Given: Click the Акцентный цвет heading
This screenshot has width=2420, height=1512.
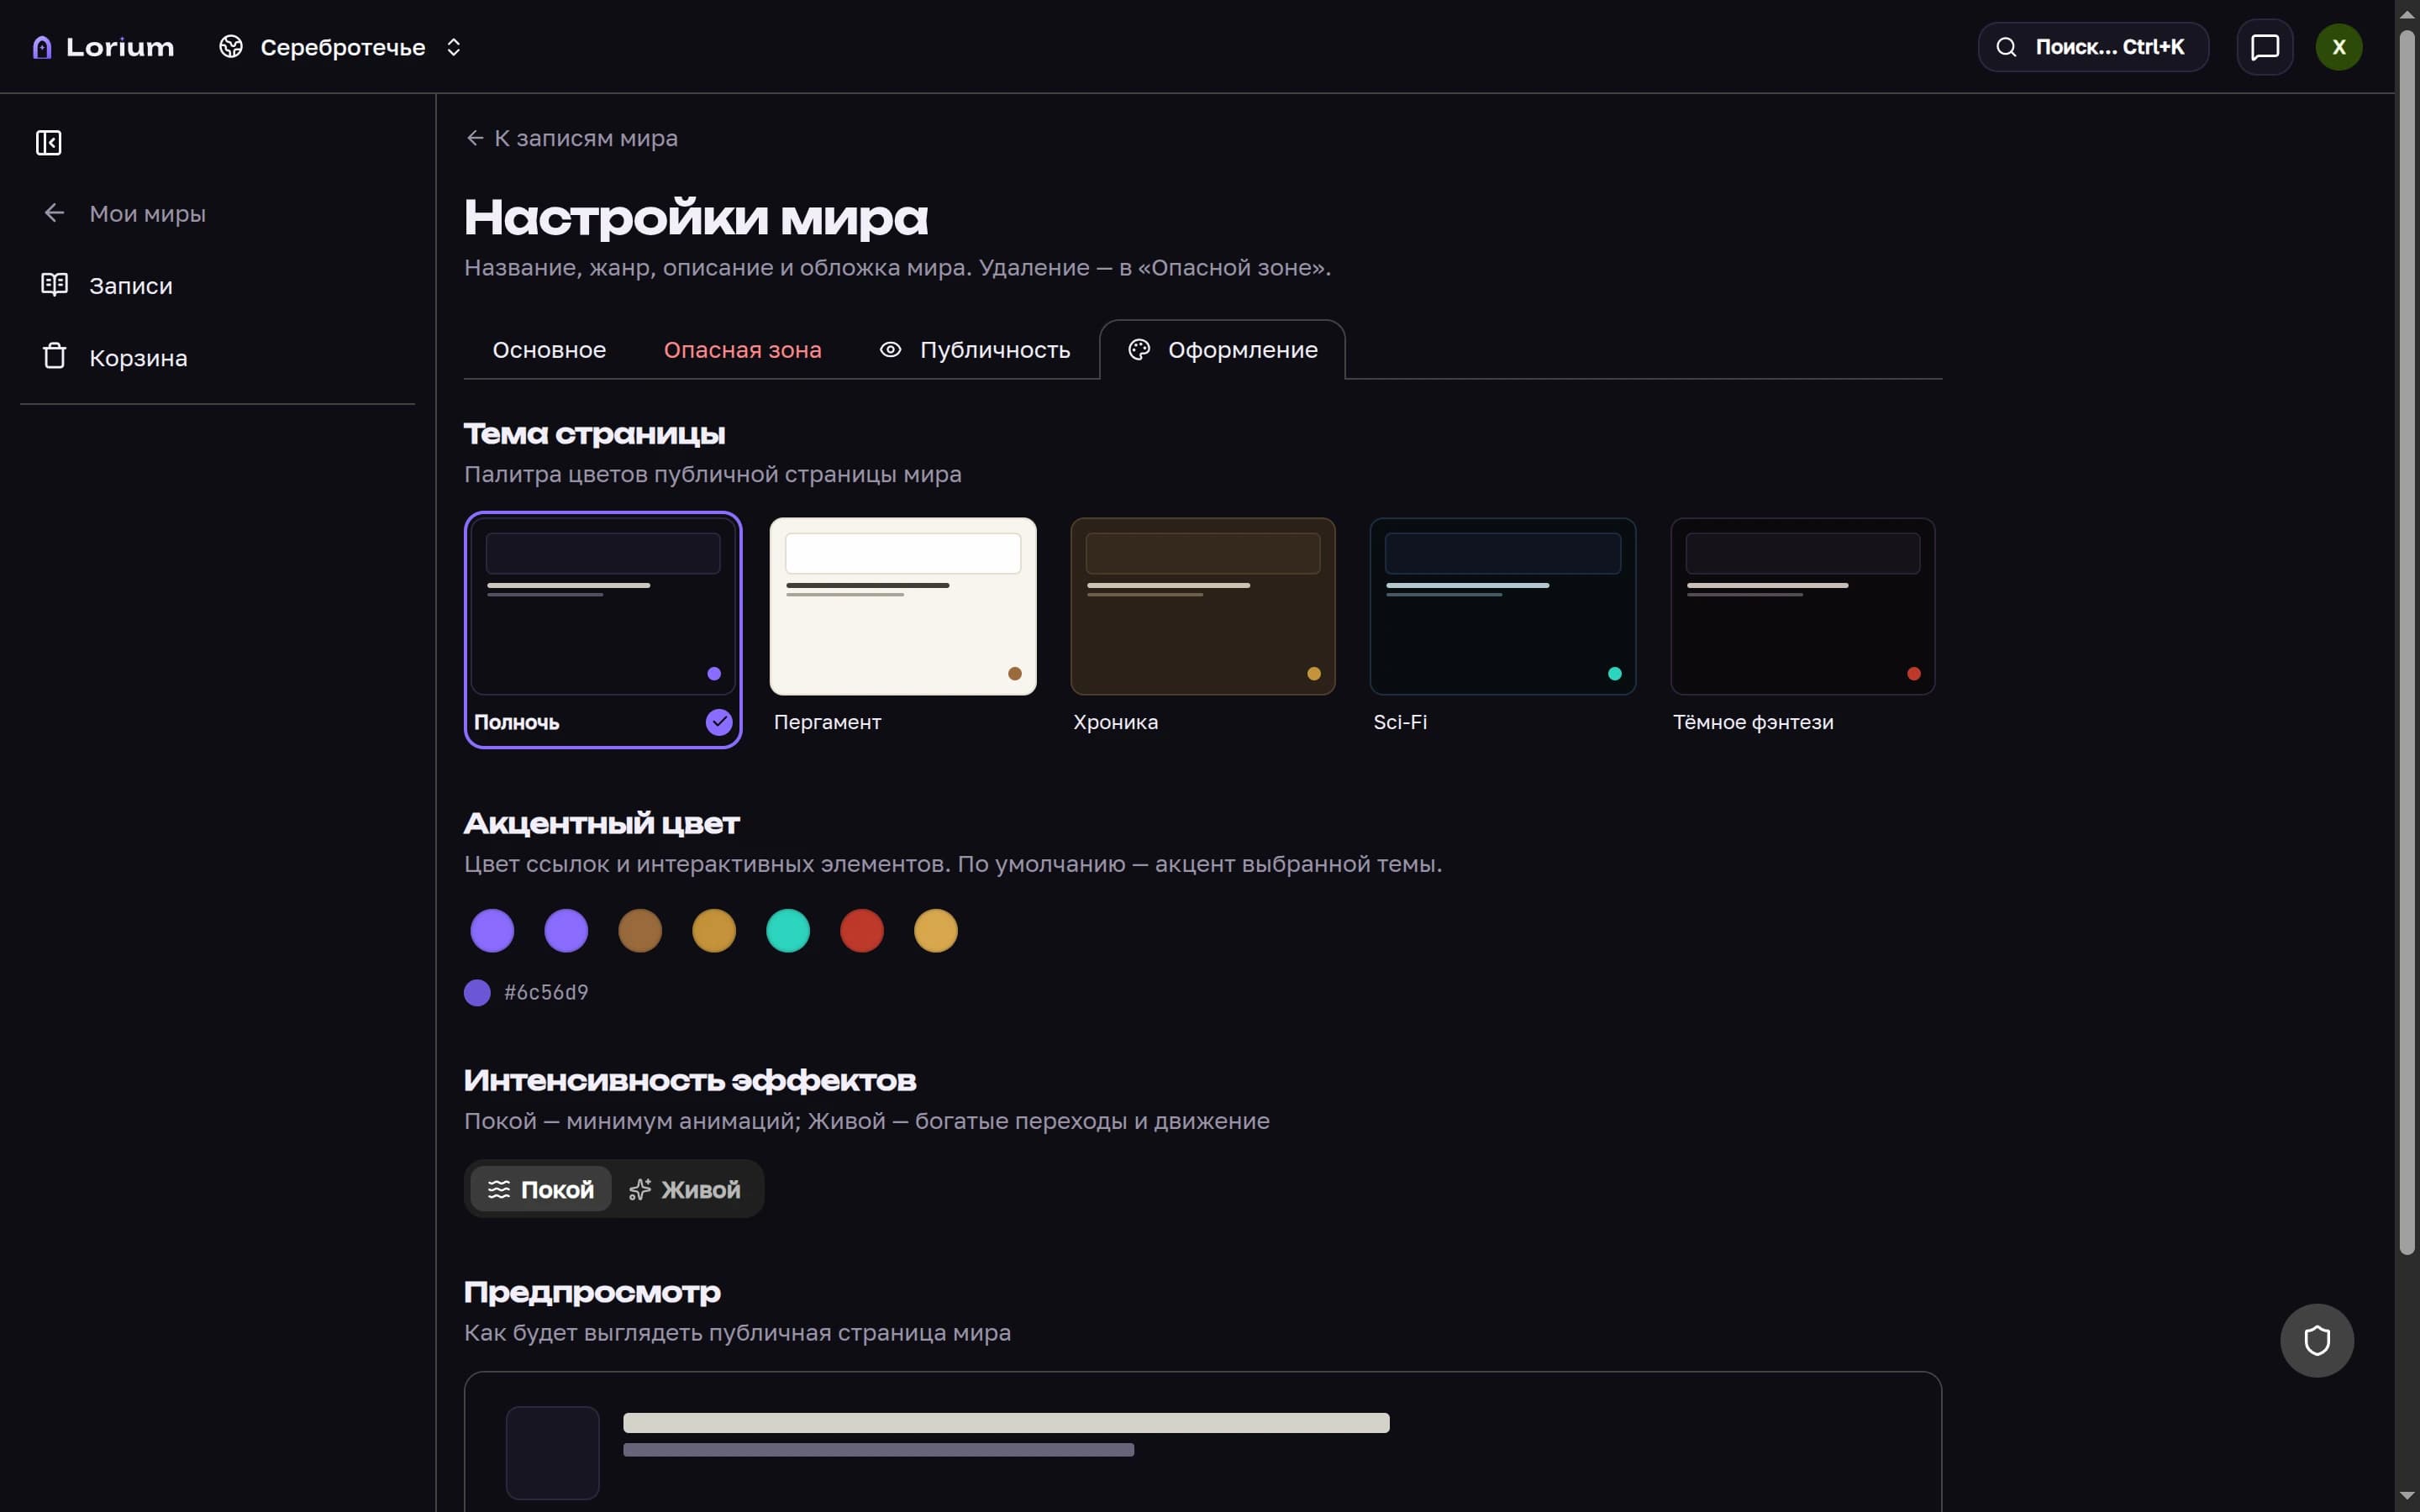Looking at the screenshot, I should [602, 824].
